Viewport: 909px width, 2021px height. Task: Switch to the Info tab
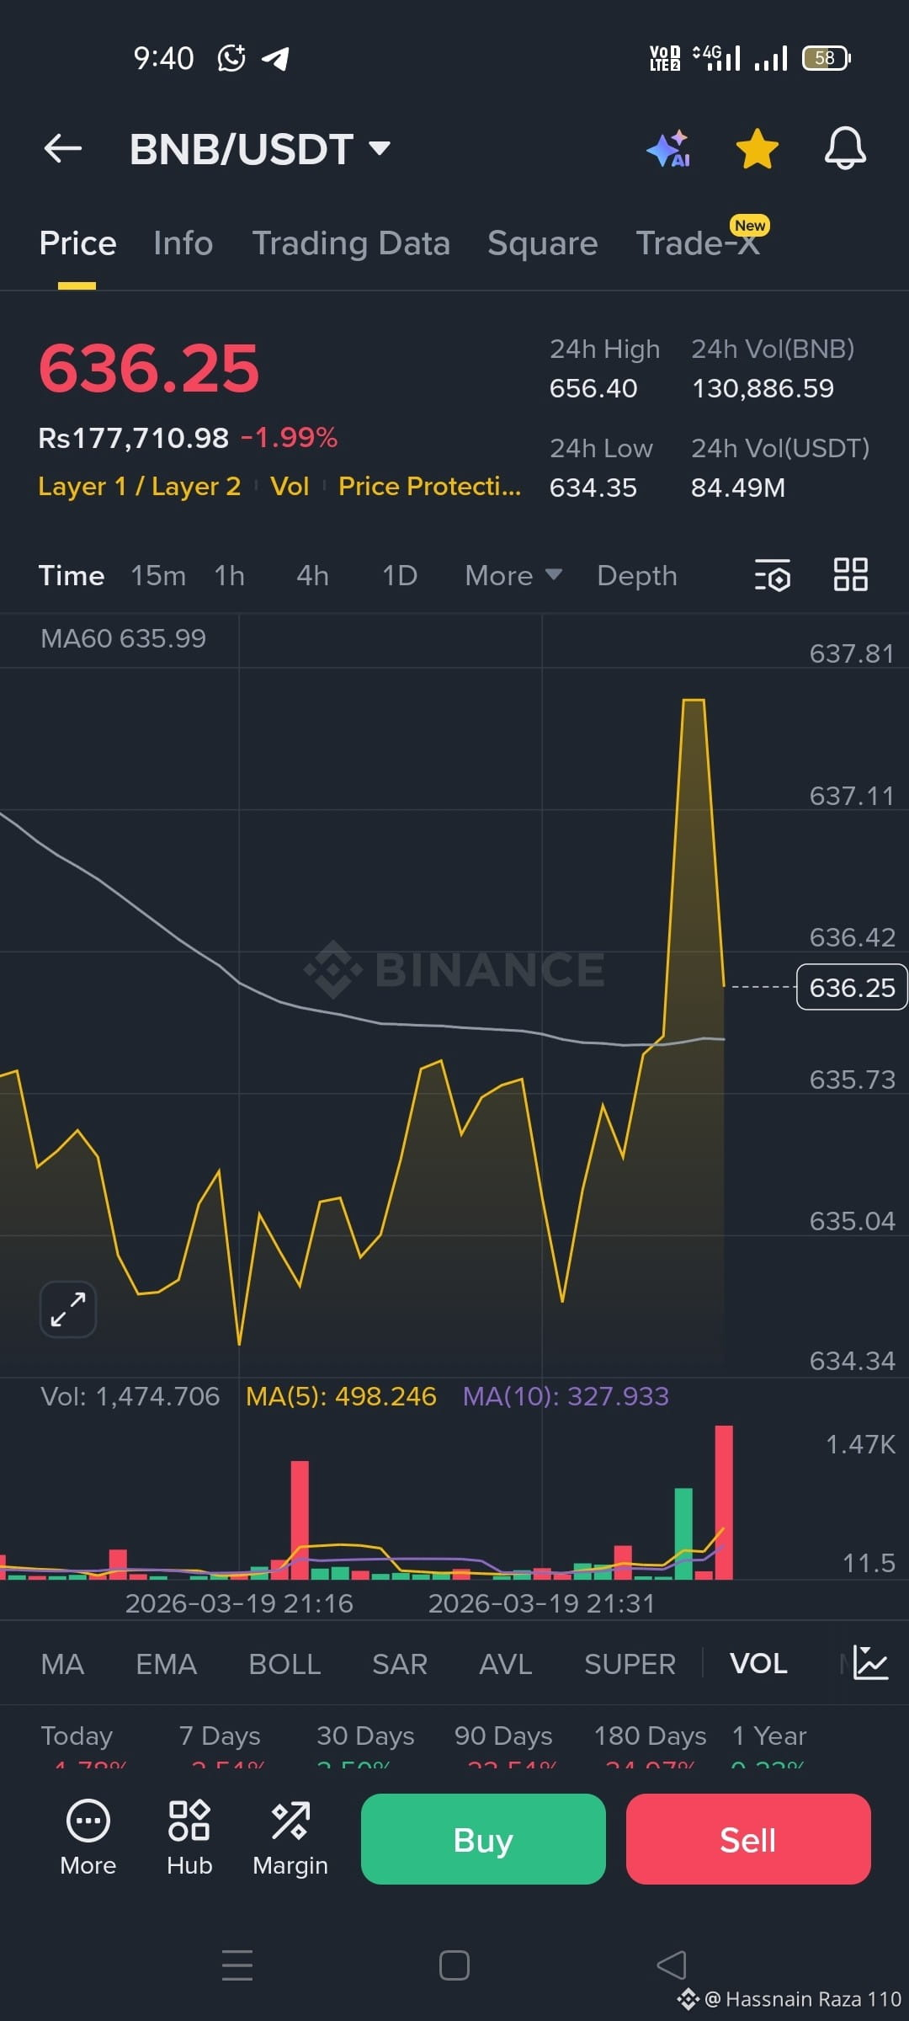183,243
